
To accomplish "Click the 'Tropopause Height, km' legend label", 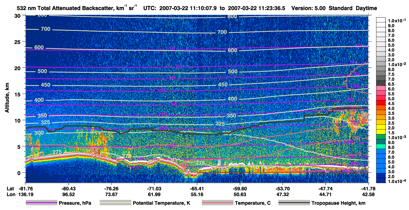I will (x=338, y=203).
